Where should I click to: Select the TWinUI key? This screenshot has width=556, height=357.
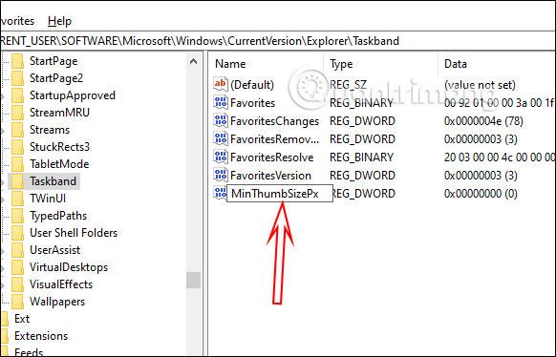point(48,199)
